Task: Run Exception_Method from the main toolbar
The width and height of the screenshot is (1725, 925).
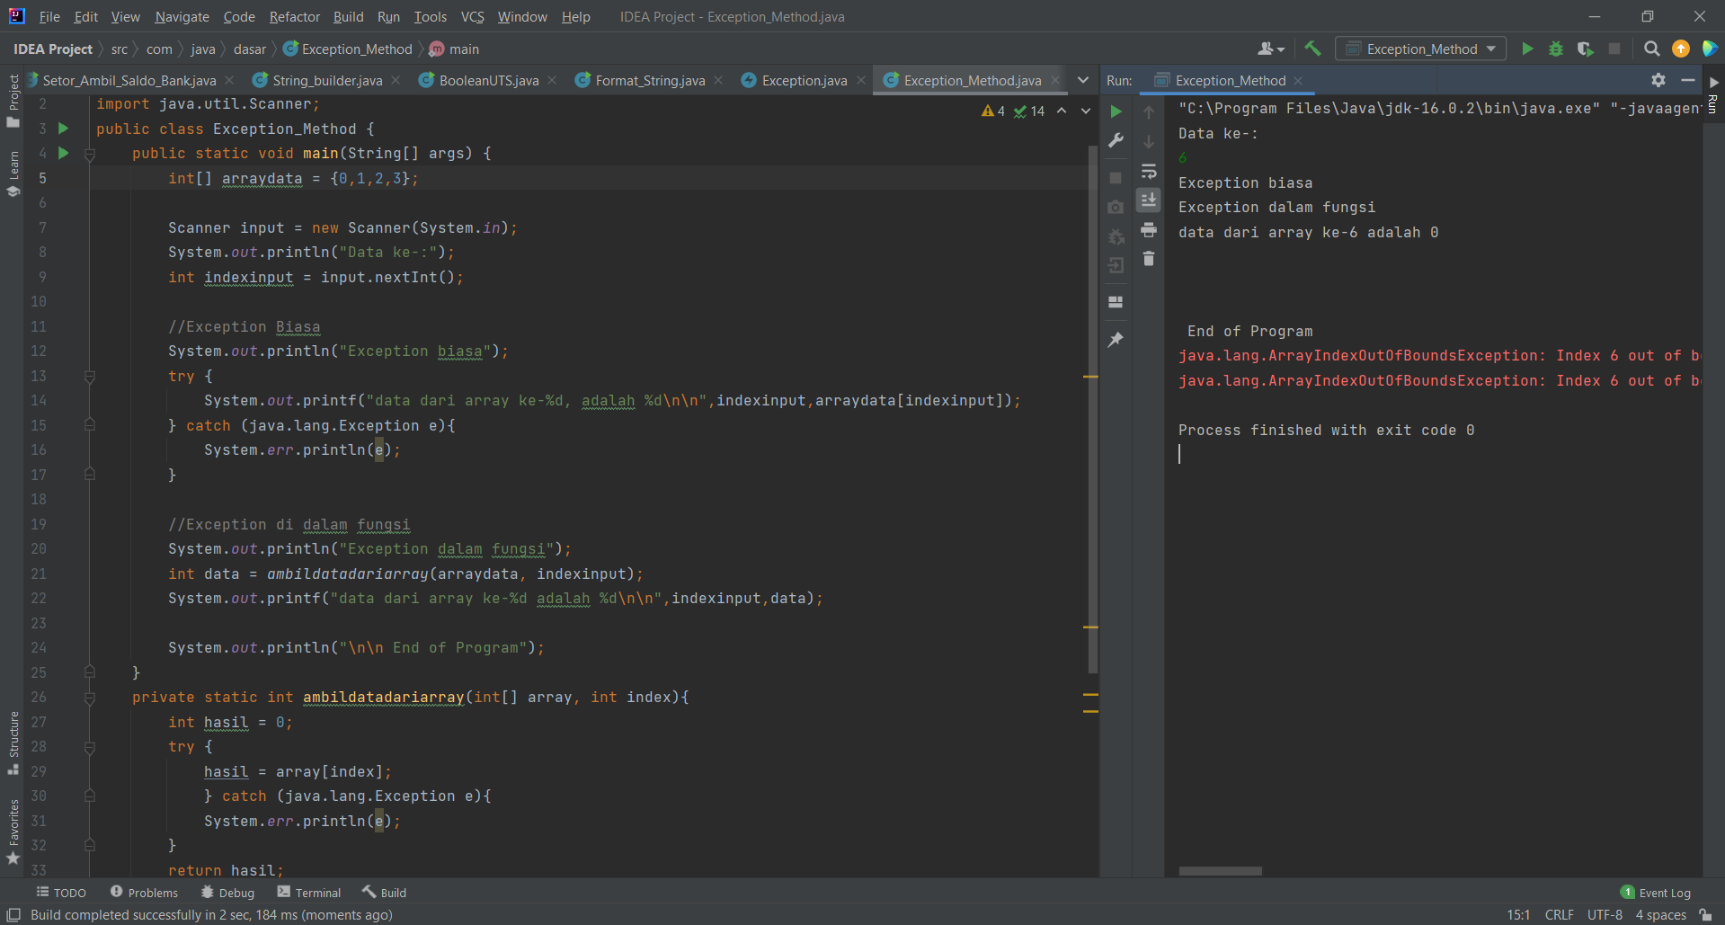Action: pyautogui.click(x=1526, y=49)
